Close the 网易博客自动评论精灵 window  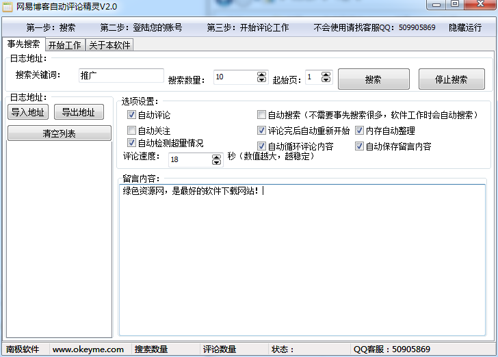tap(480, 5)
